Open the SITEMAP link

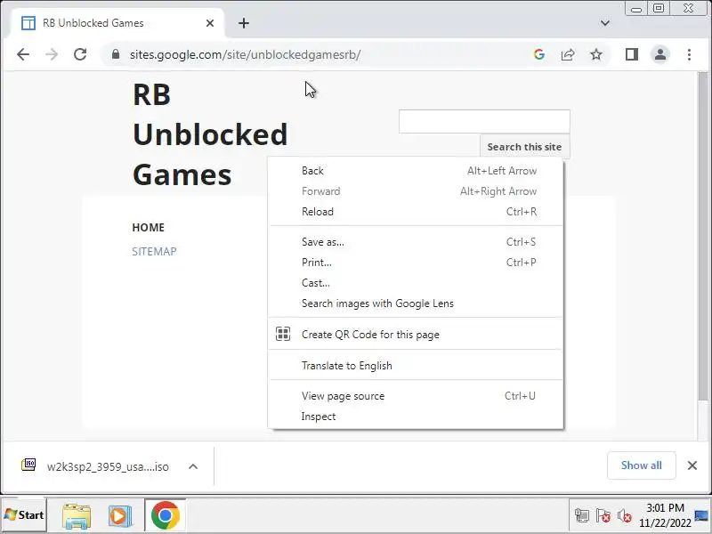coord(154,252)
